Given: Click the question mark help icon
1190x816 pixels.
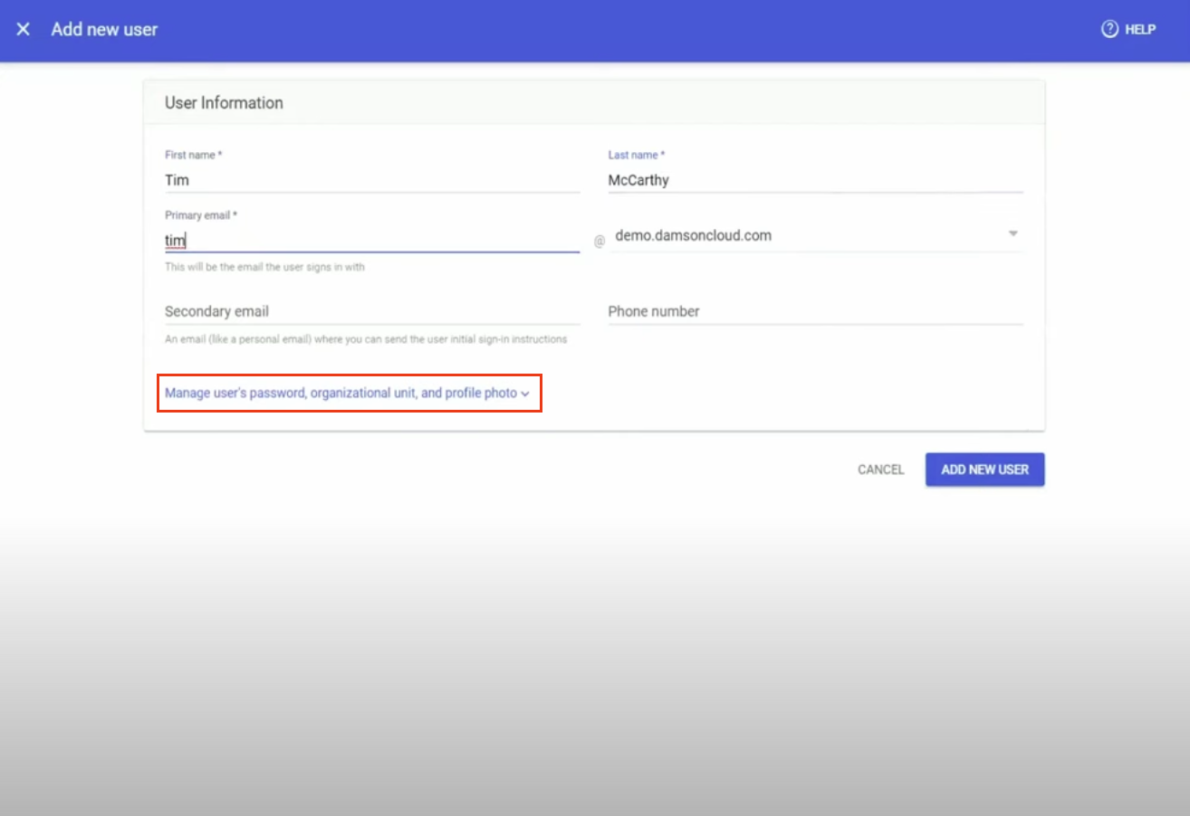Looking at the screenshot, I should click(1109, 29).
